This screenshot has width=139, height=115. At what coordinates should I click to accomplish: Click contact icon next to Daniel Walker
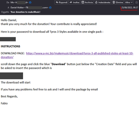[50, 8]
